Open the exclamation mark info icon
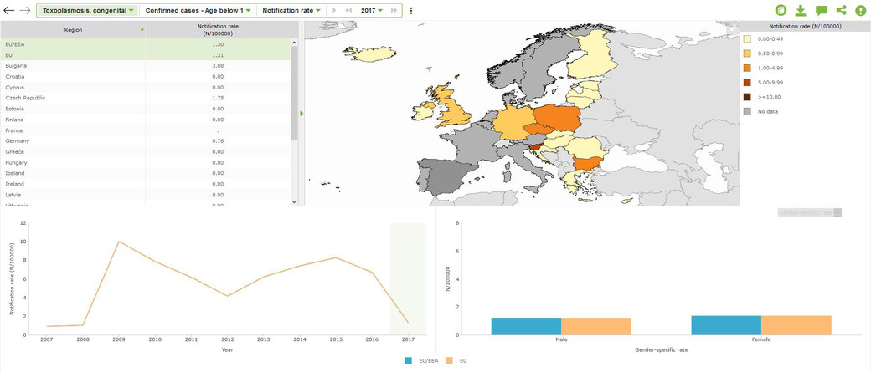The width and height of the screenshot is (871, 372). pyautogui.click(x=861, y=11)
